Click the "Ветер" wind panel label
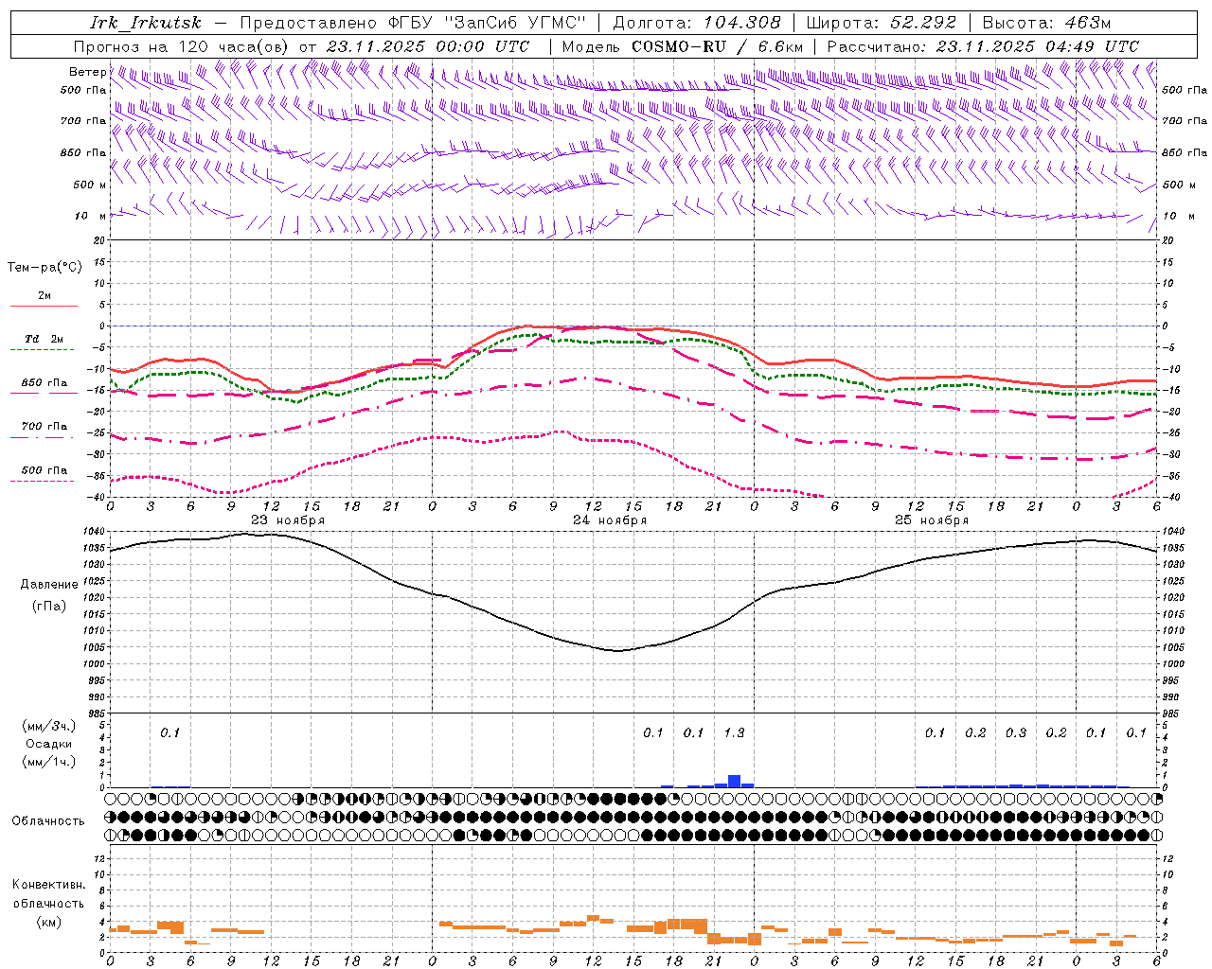The width and height of the screenshot is (1212, 969). pos(87,72)
